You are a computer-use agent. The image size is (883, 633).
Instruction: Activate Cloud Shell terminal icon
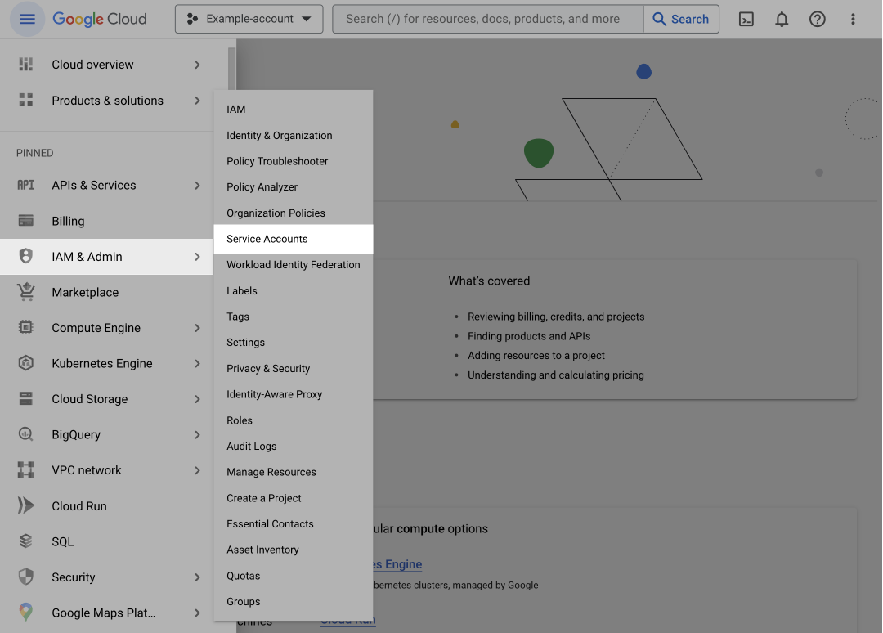(746, 19)
